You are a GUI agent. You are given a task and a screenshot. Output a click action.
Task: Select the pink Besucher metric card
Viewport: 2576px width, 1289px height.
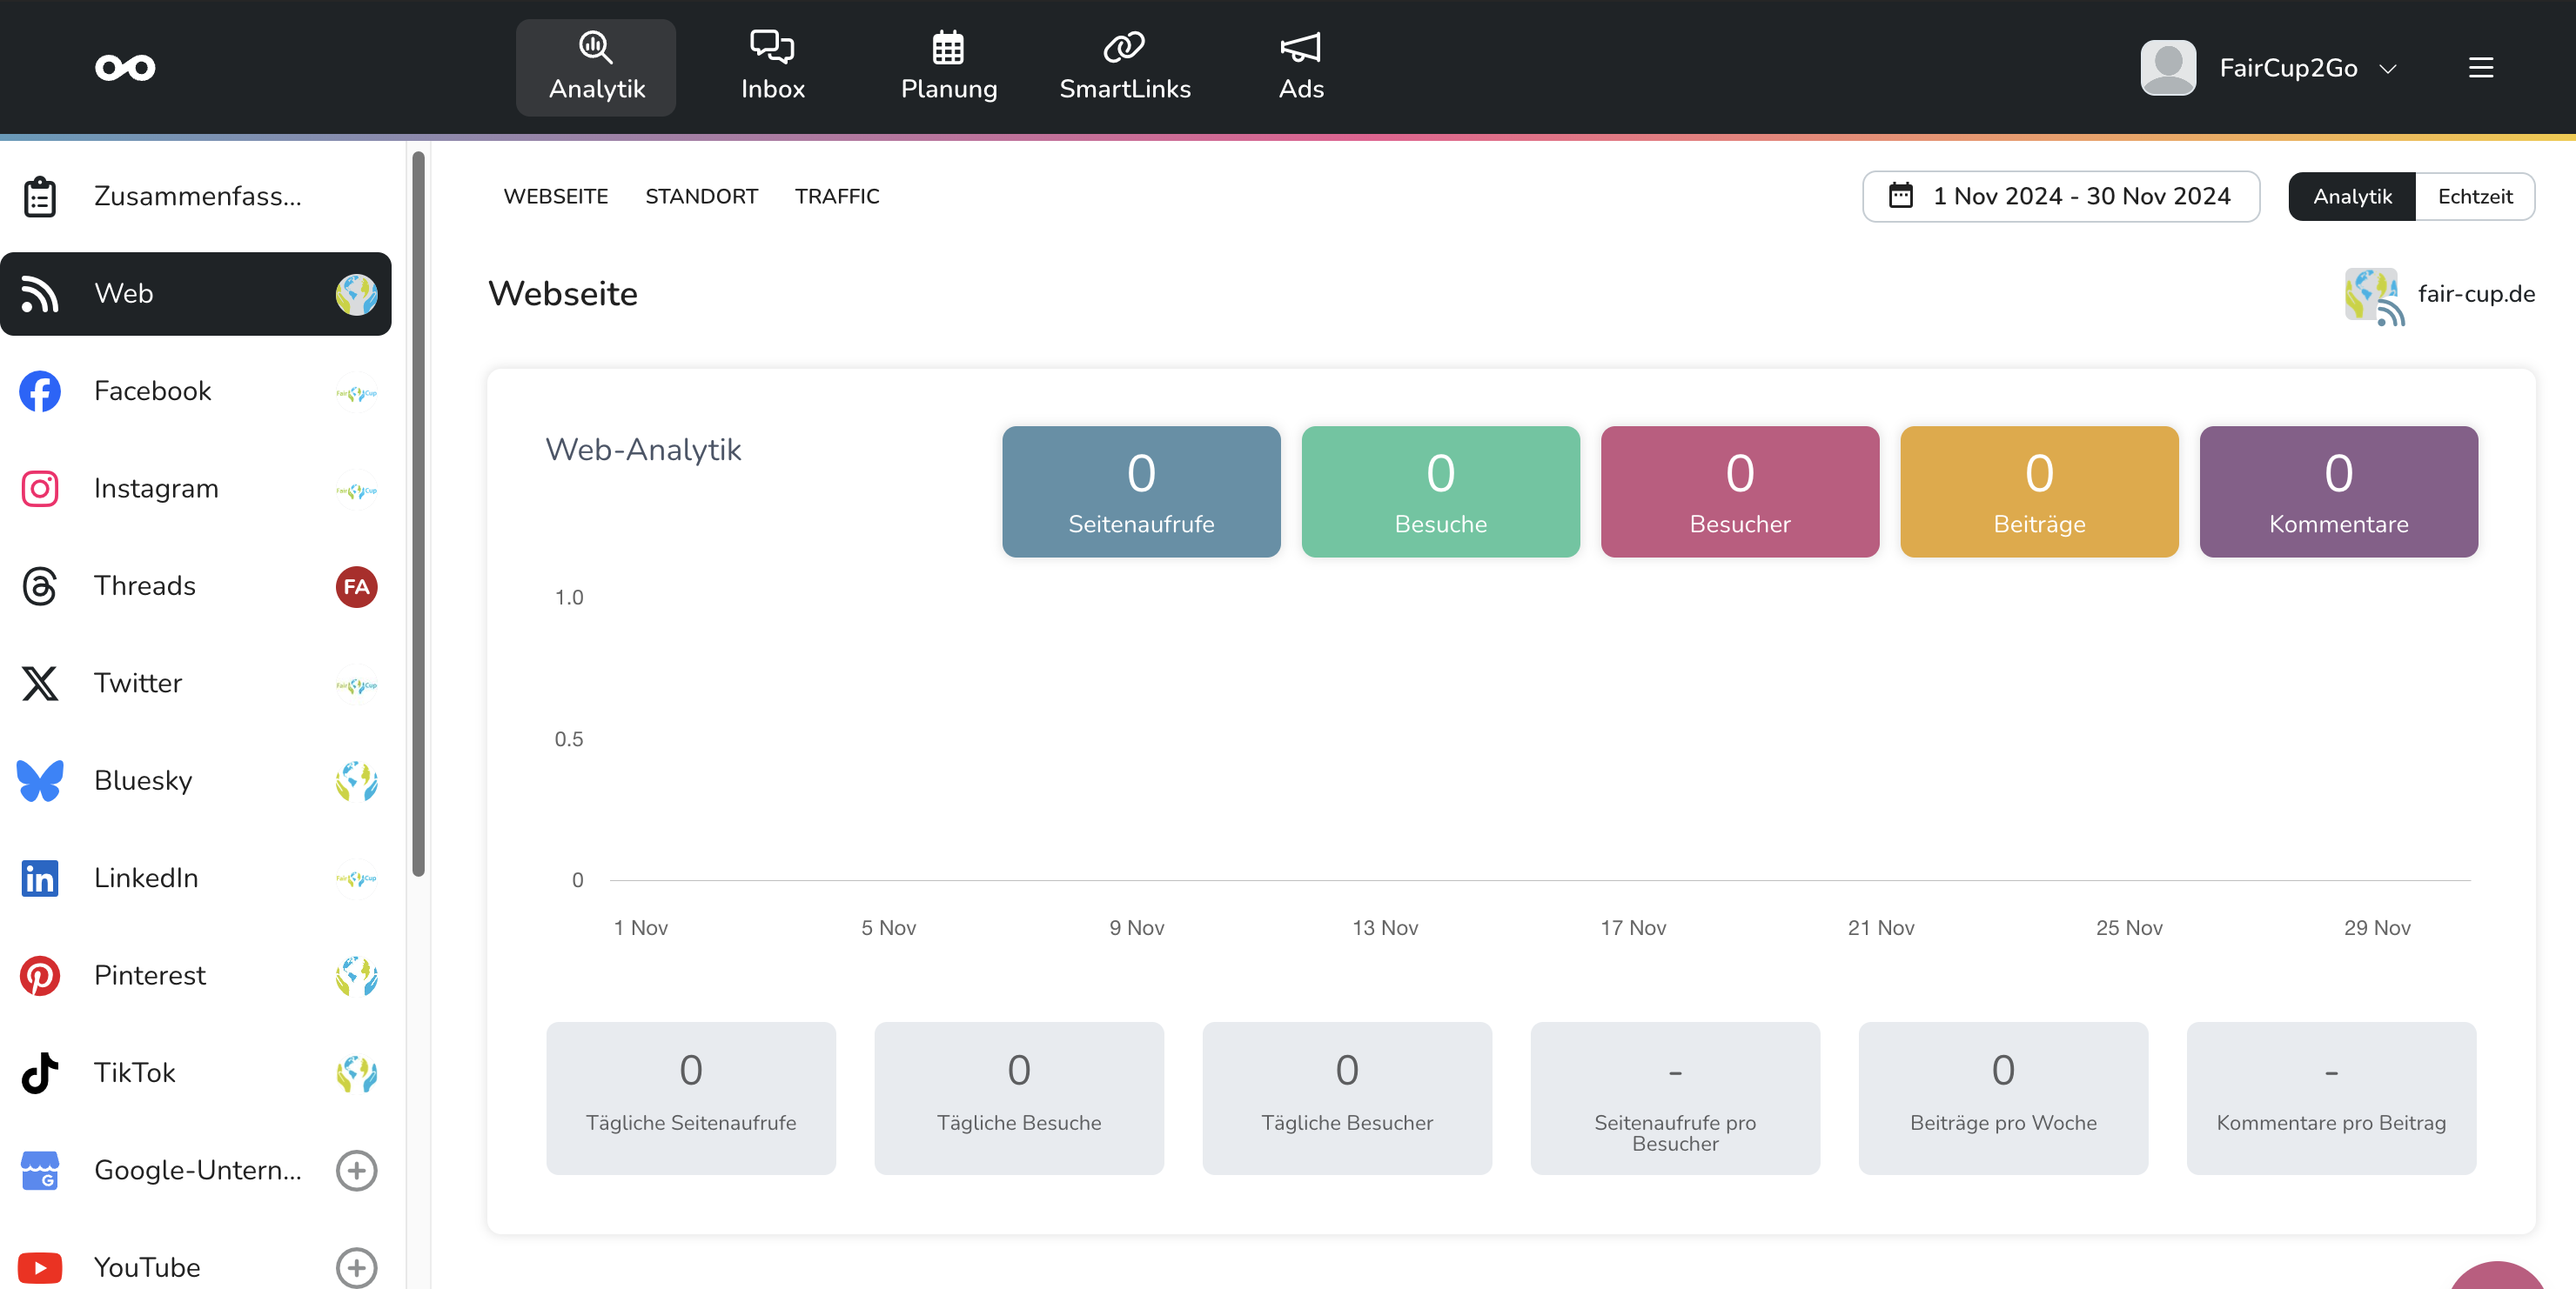click(1740, 491)
